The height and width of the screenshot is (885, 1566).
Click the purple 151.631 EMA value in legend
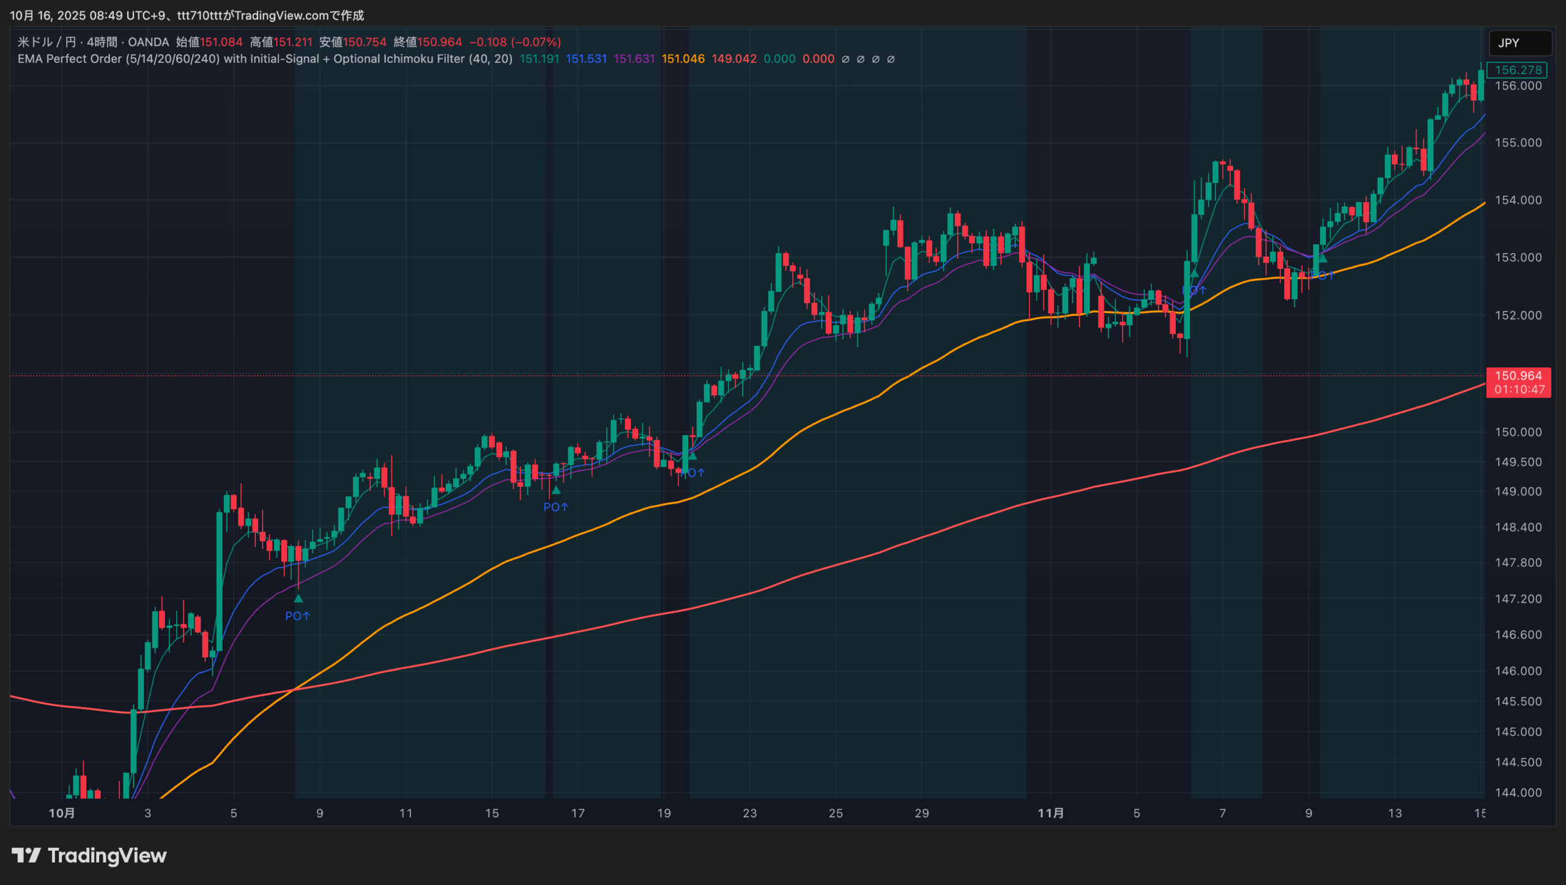pyautogui.click(x=634, y=59)
